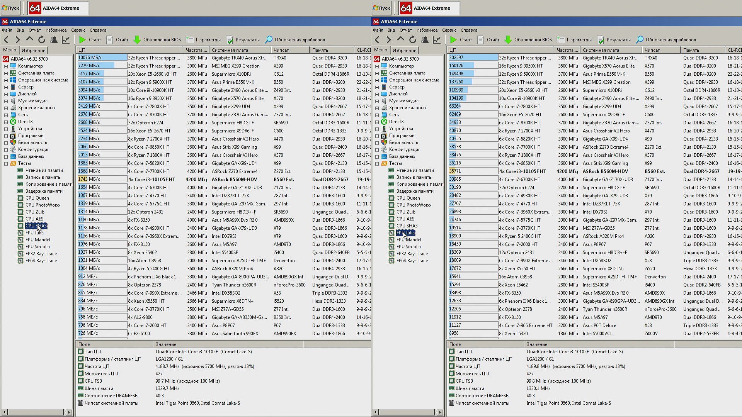Collapse the Тесты node in right window tree
The width and height of the screenshot is (742, 417).
[x=377, y=164]
